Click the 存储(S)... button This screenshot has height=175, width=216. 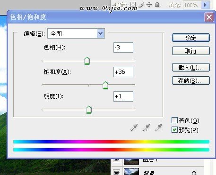tap(191, 80)
